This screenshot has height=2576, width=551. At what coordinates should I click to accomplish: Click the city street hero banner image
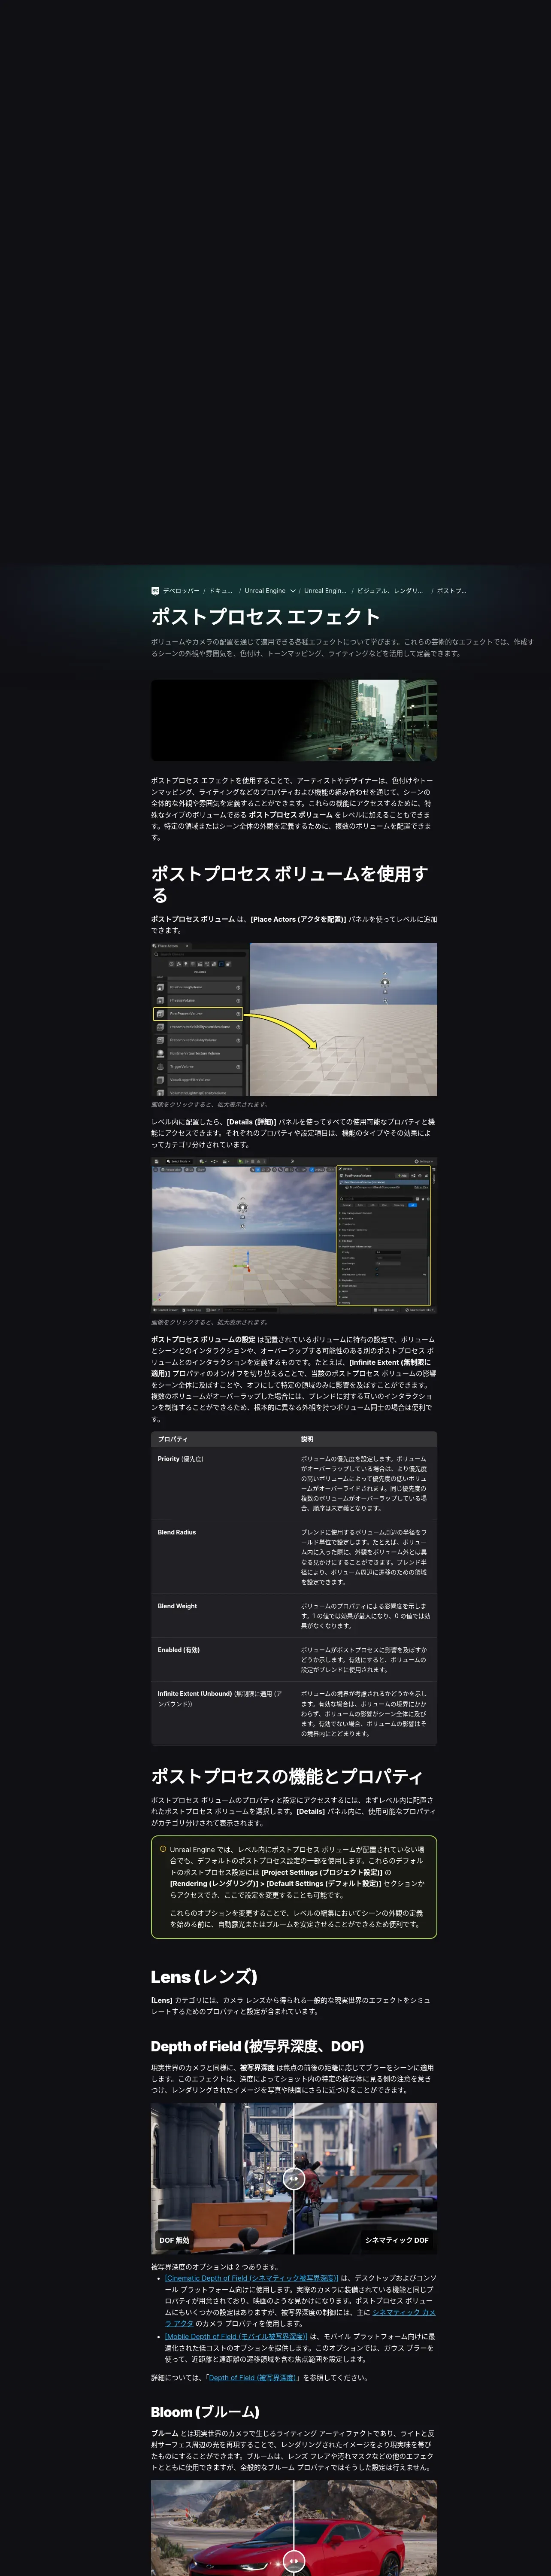click(294, 720)
